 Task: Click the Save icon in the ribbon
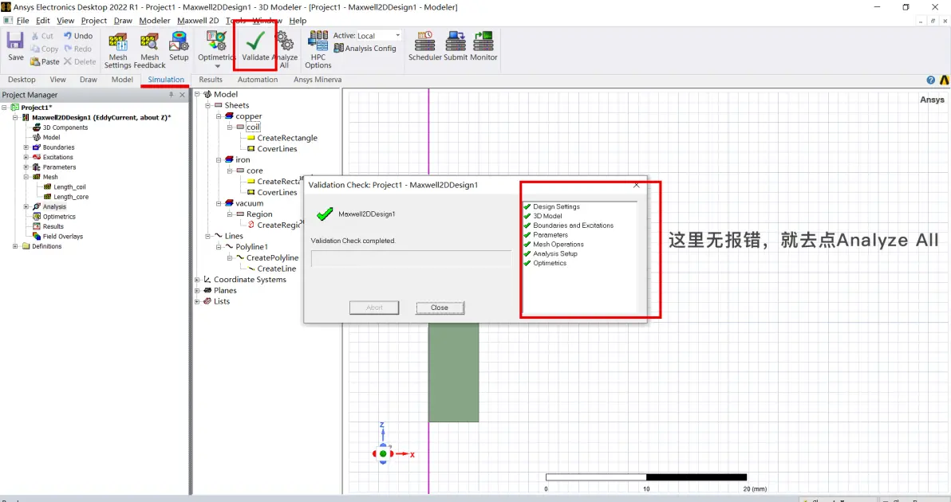pos(15,46)
